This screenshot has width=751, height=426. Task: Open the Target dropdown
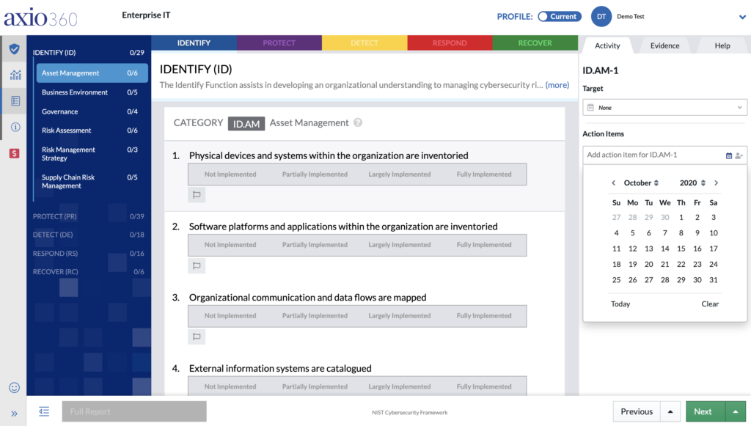[664, 108]
